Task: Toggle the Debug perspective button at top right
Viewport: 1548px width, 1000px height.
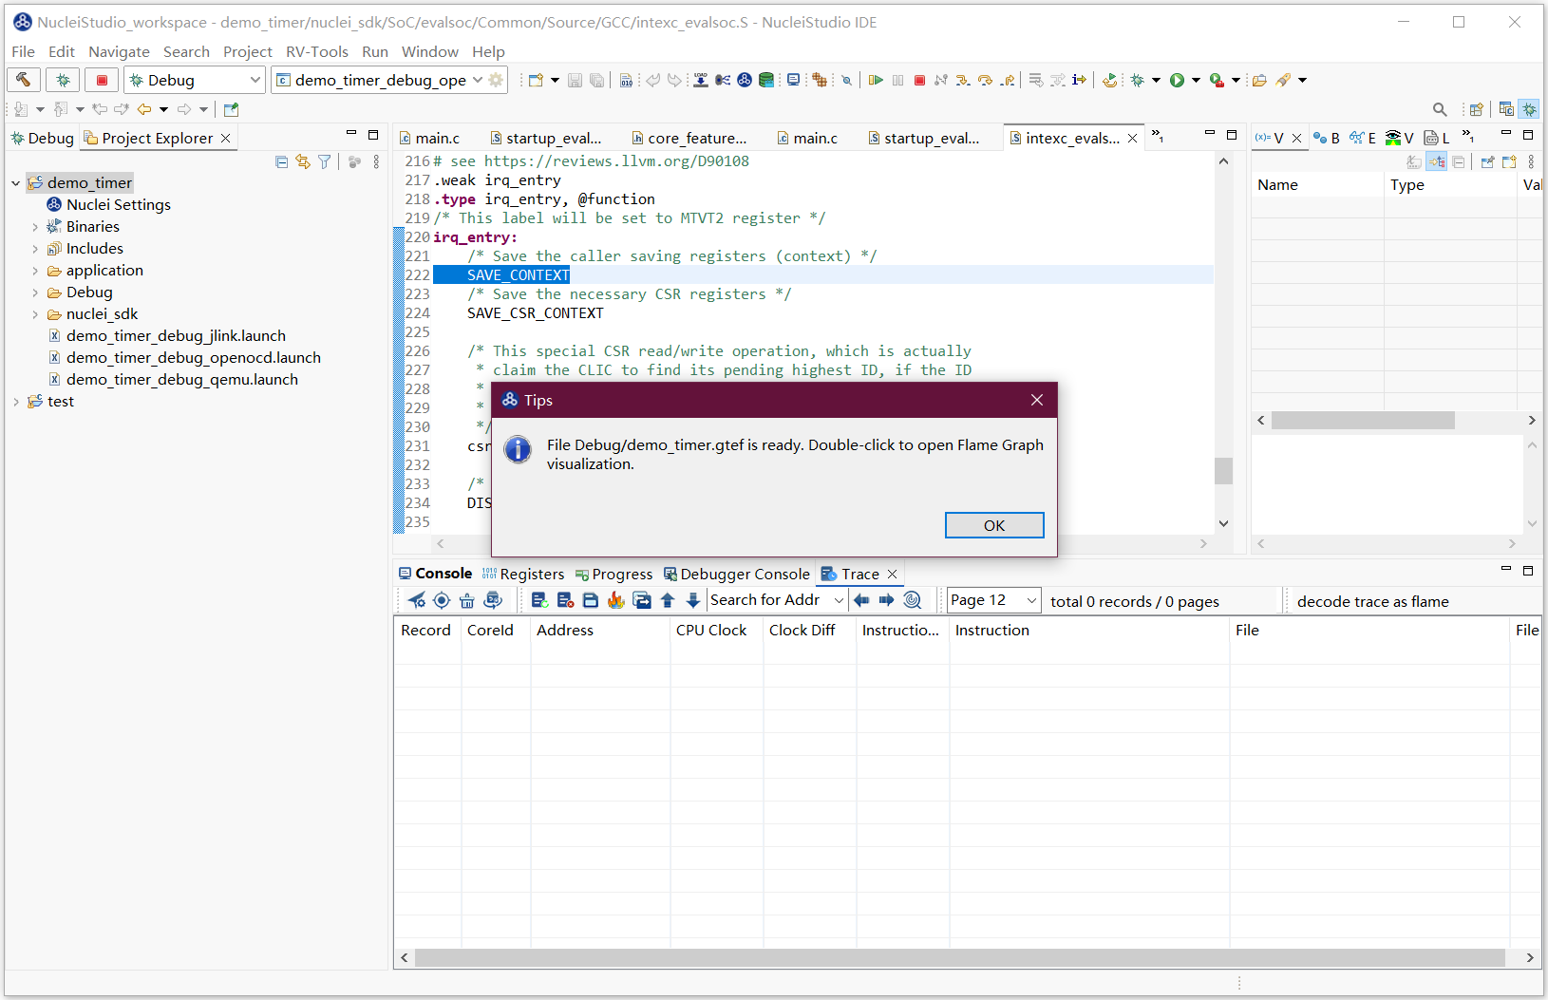Action: click(x=1529, y=109)
